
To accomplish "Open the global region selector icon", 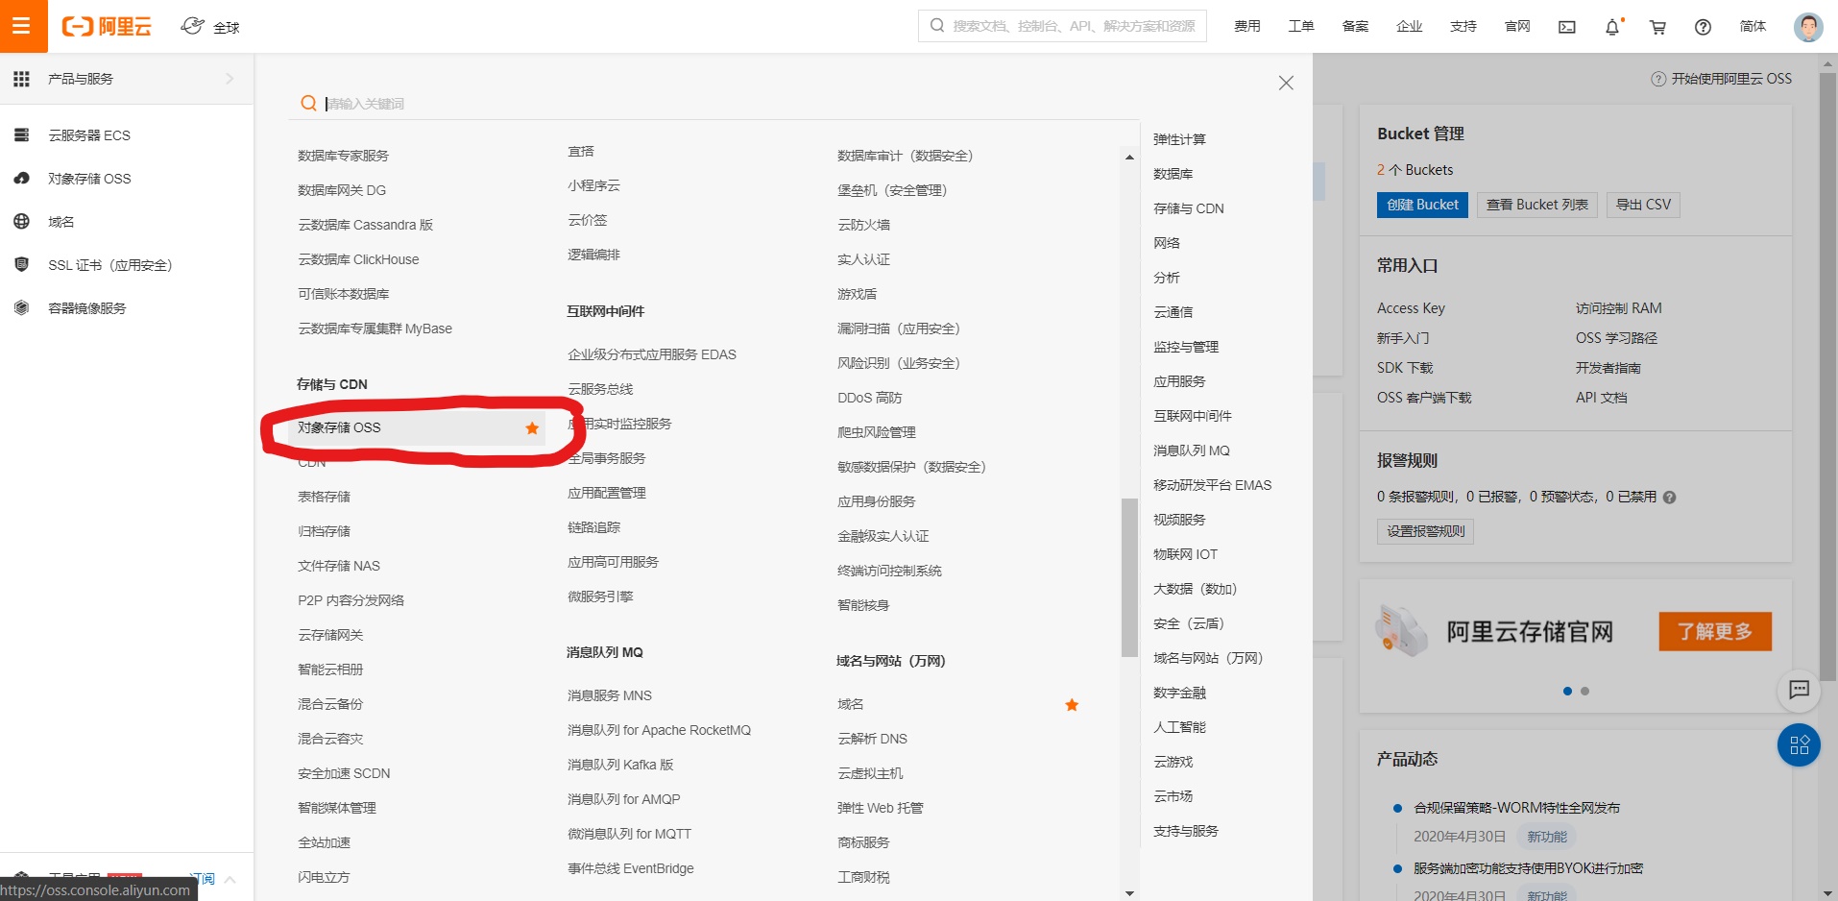I will pyautogui.click(x=192, y=26).
